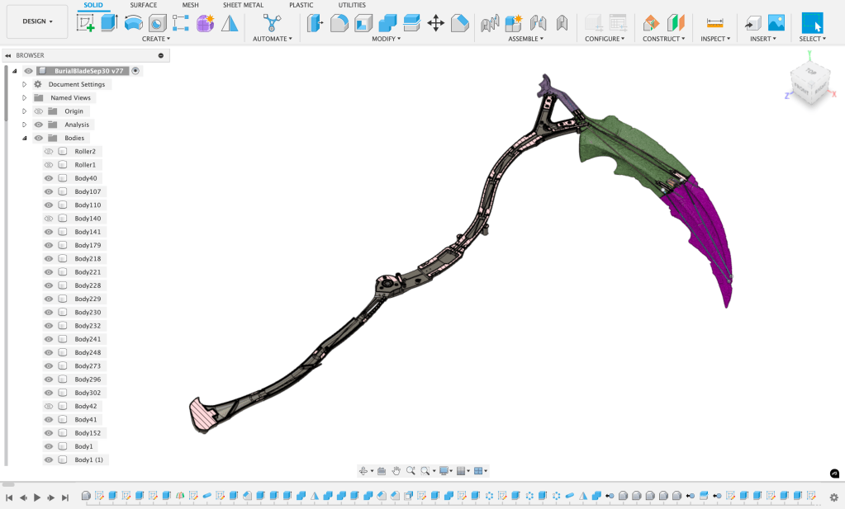Open the MODIFY menu
This screenshot has height=509, width=845.
coord(386,39)
